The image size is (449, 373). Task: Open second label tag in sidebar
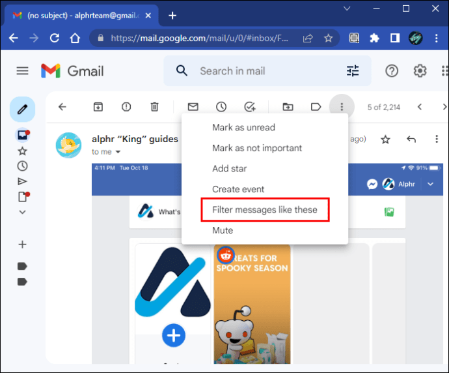point(22,282)
